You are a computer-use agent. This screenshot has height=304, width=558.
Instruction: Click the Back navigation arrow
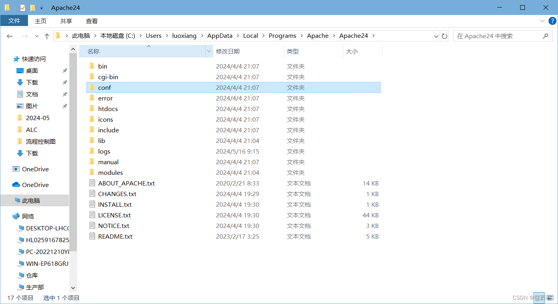pos(10,36)
